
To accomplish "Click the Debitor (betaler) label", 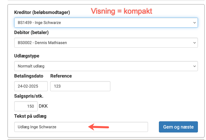I will 31,32.
